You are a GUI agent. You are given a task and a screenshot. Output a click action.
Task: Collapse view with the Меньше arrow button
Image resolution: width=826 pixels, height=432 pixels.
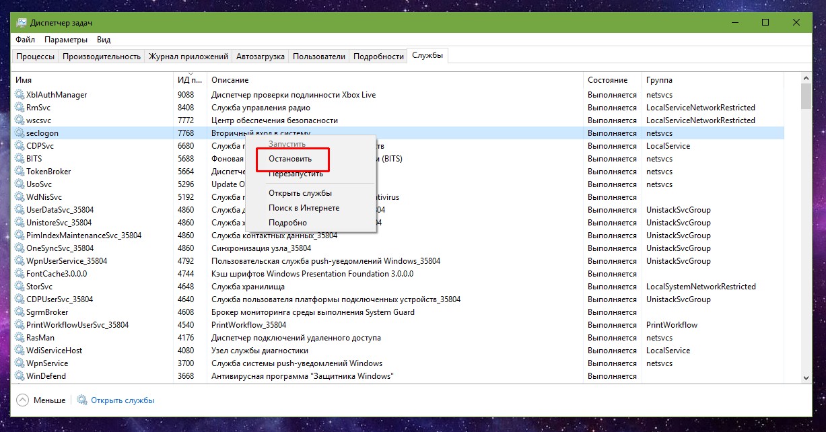[x=23, y=400]
